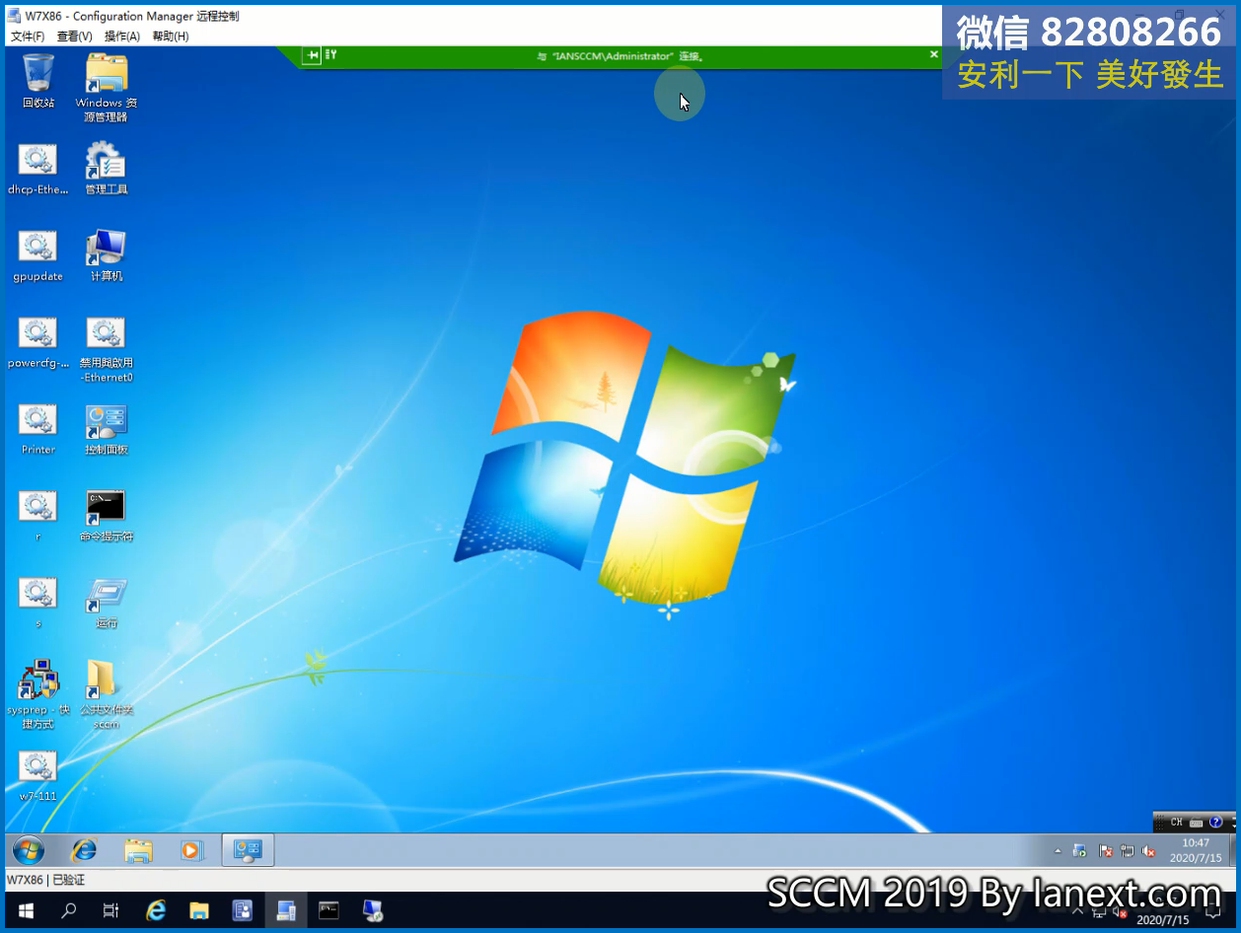The width and height of the screenshot is (1241, 933).
Task: Select the w7-111 batch file icon
Action: 38,776
